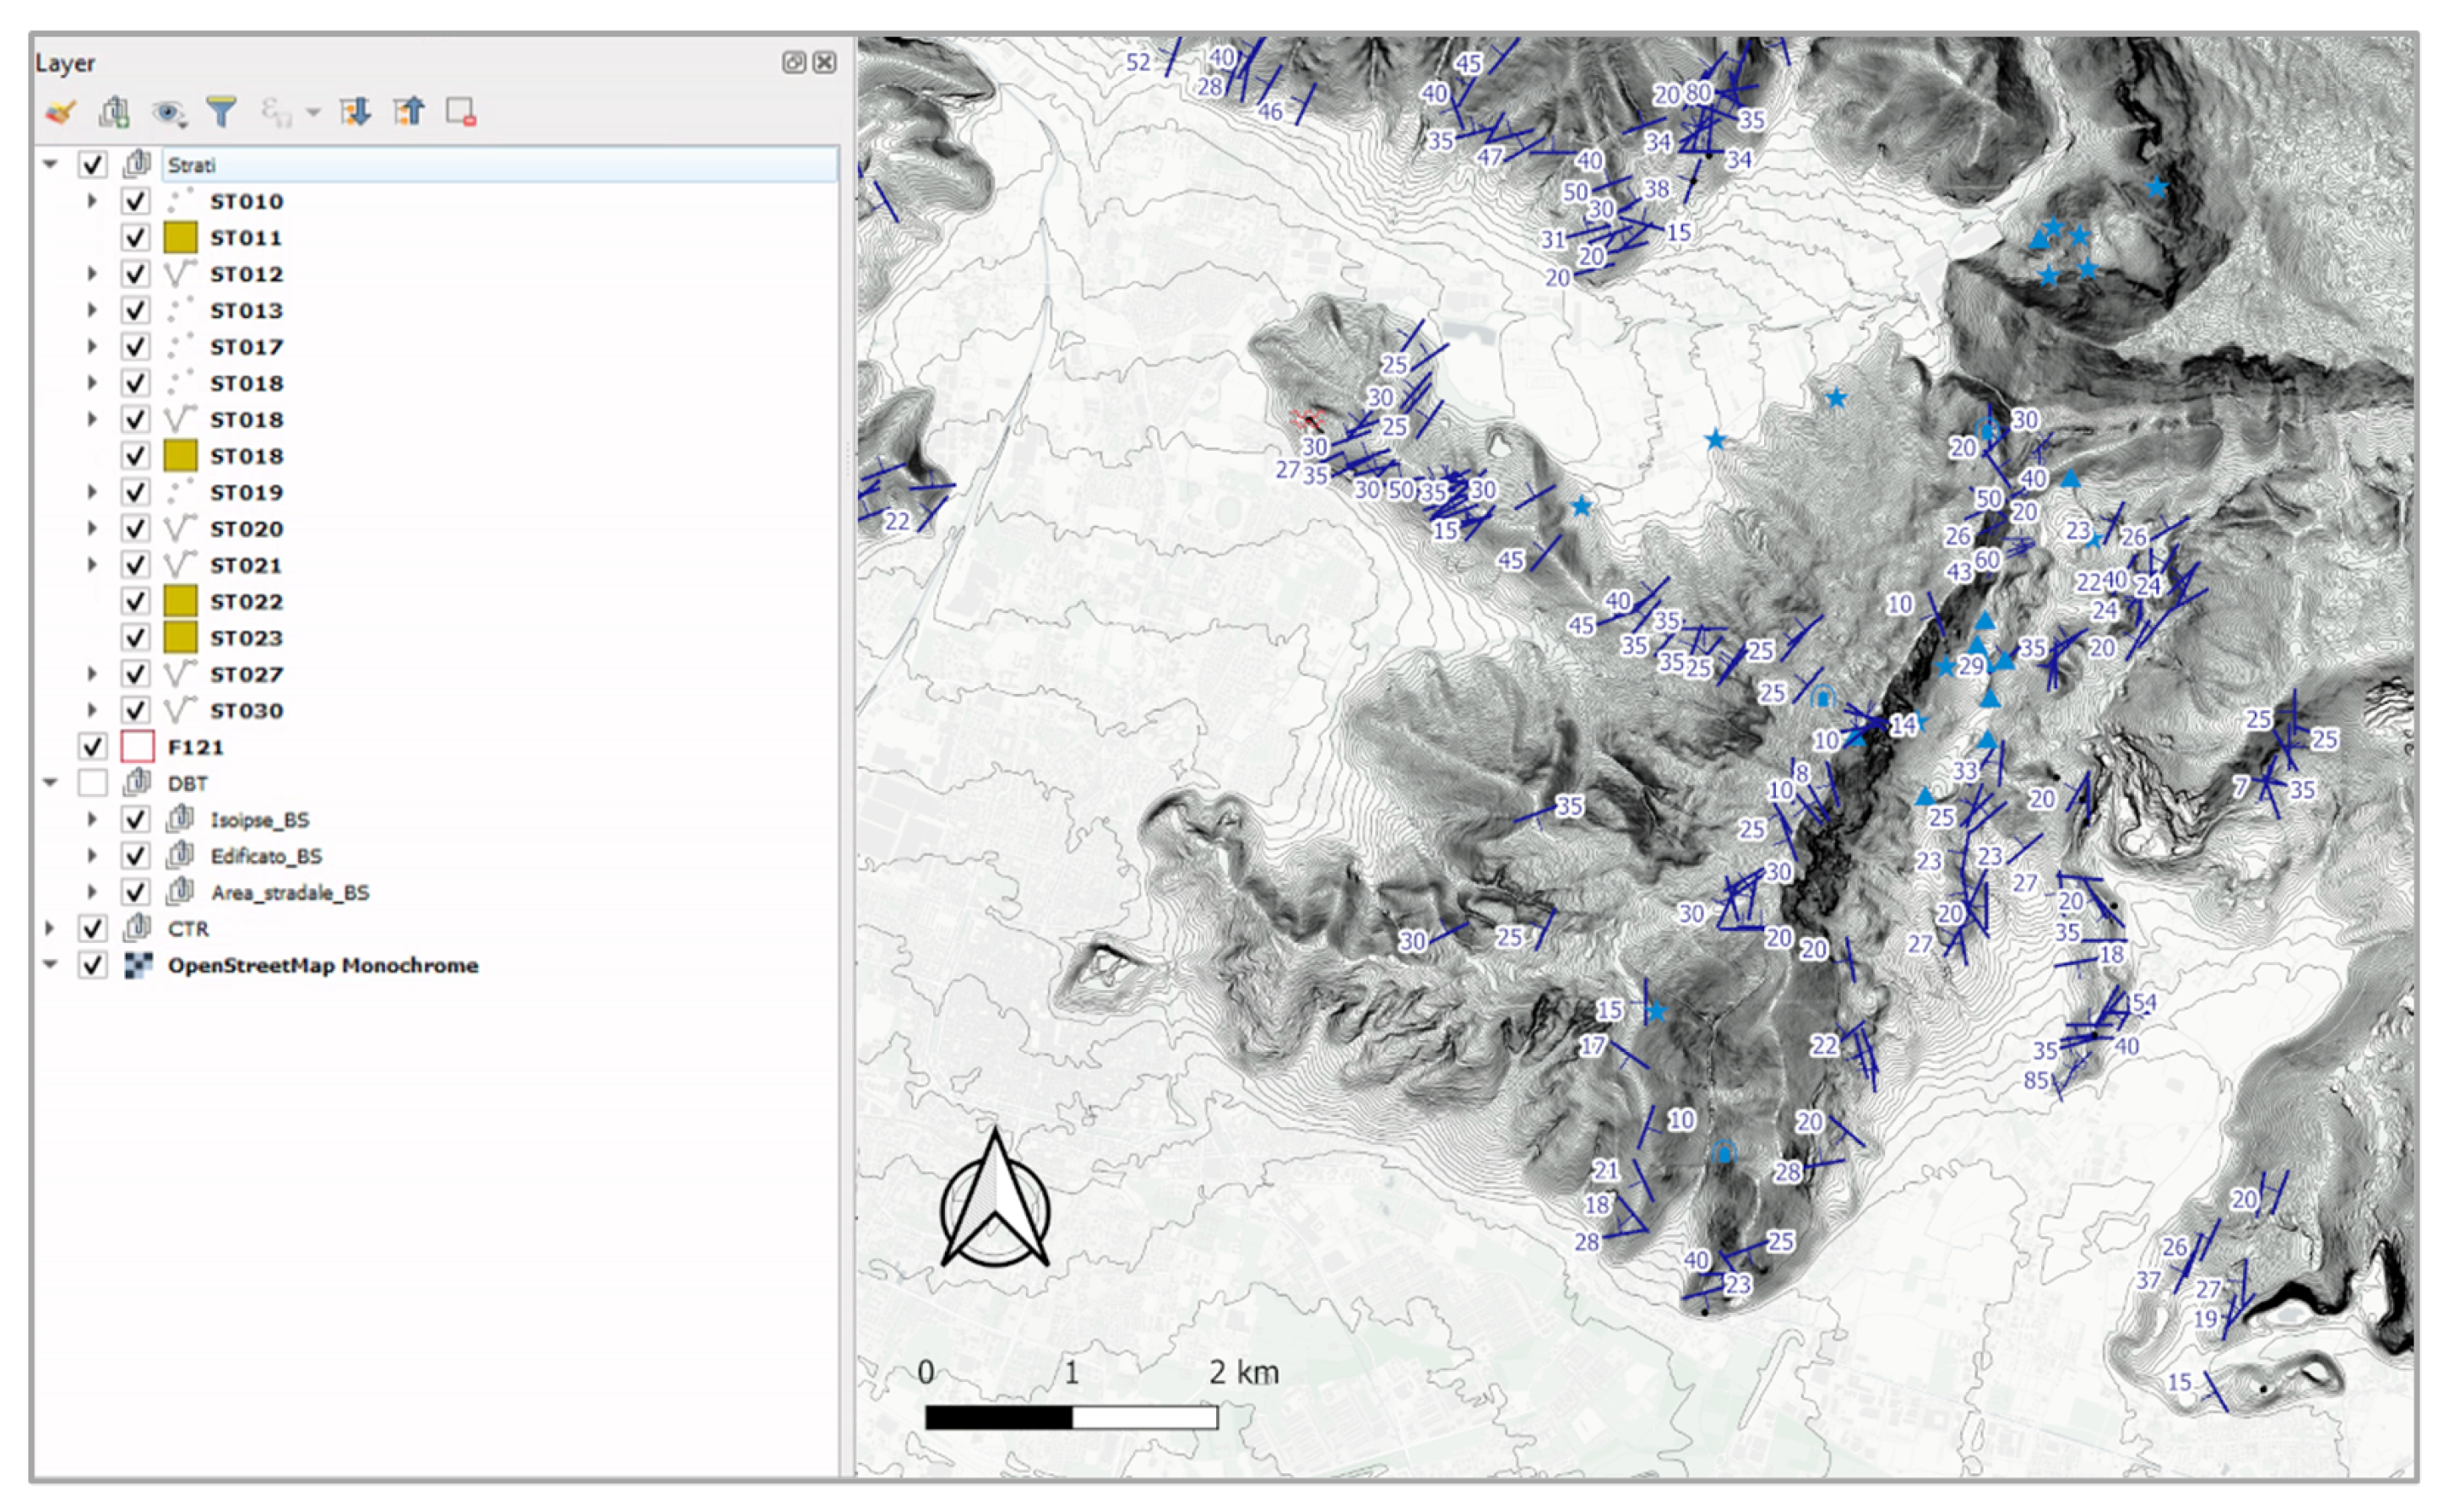Expand the ST010 layer legend

click(x=92, y=201)
